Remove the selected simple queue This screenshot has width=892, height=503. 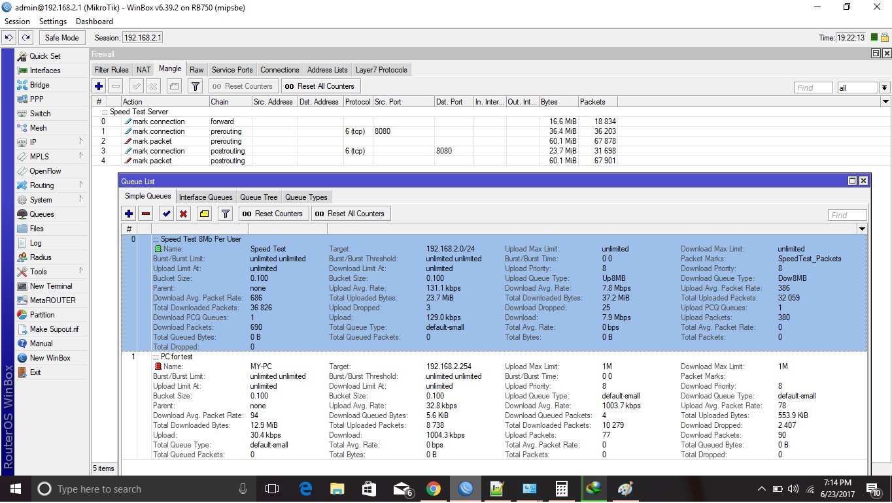coord(146,214)
